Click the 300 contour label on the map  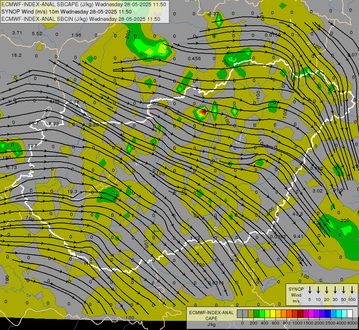coord(143,55)
